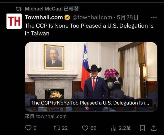Click the repost arrows icon
This screenshot has width=164, height=135.
pyautogui.click(x=57, y=128)
